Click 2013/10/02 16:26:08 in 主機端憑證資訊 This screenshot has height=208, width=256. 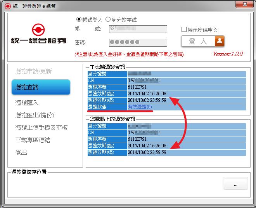click(x=147, y=94)
